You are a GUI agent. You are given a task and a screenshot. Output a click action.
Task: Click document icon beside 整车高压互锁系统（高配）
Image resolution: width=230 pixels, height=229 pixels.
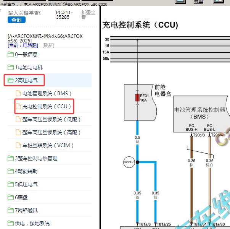click(18, 132)
